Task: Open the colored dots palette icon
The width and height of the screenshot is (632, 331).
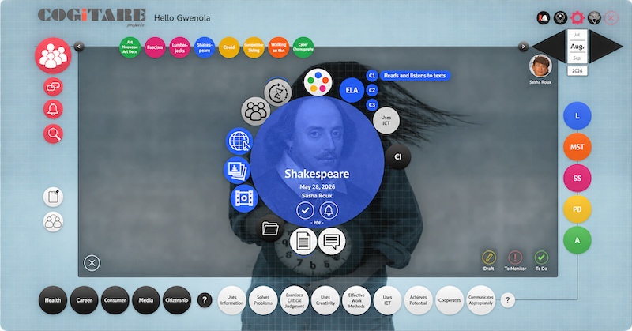Action: coord(318,82)
